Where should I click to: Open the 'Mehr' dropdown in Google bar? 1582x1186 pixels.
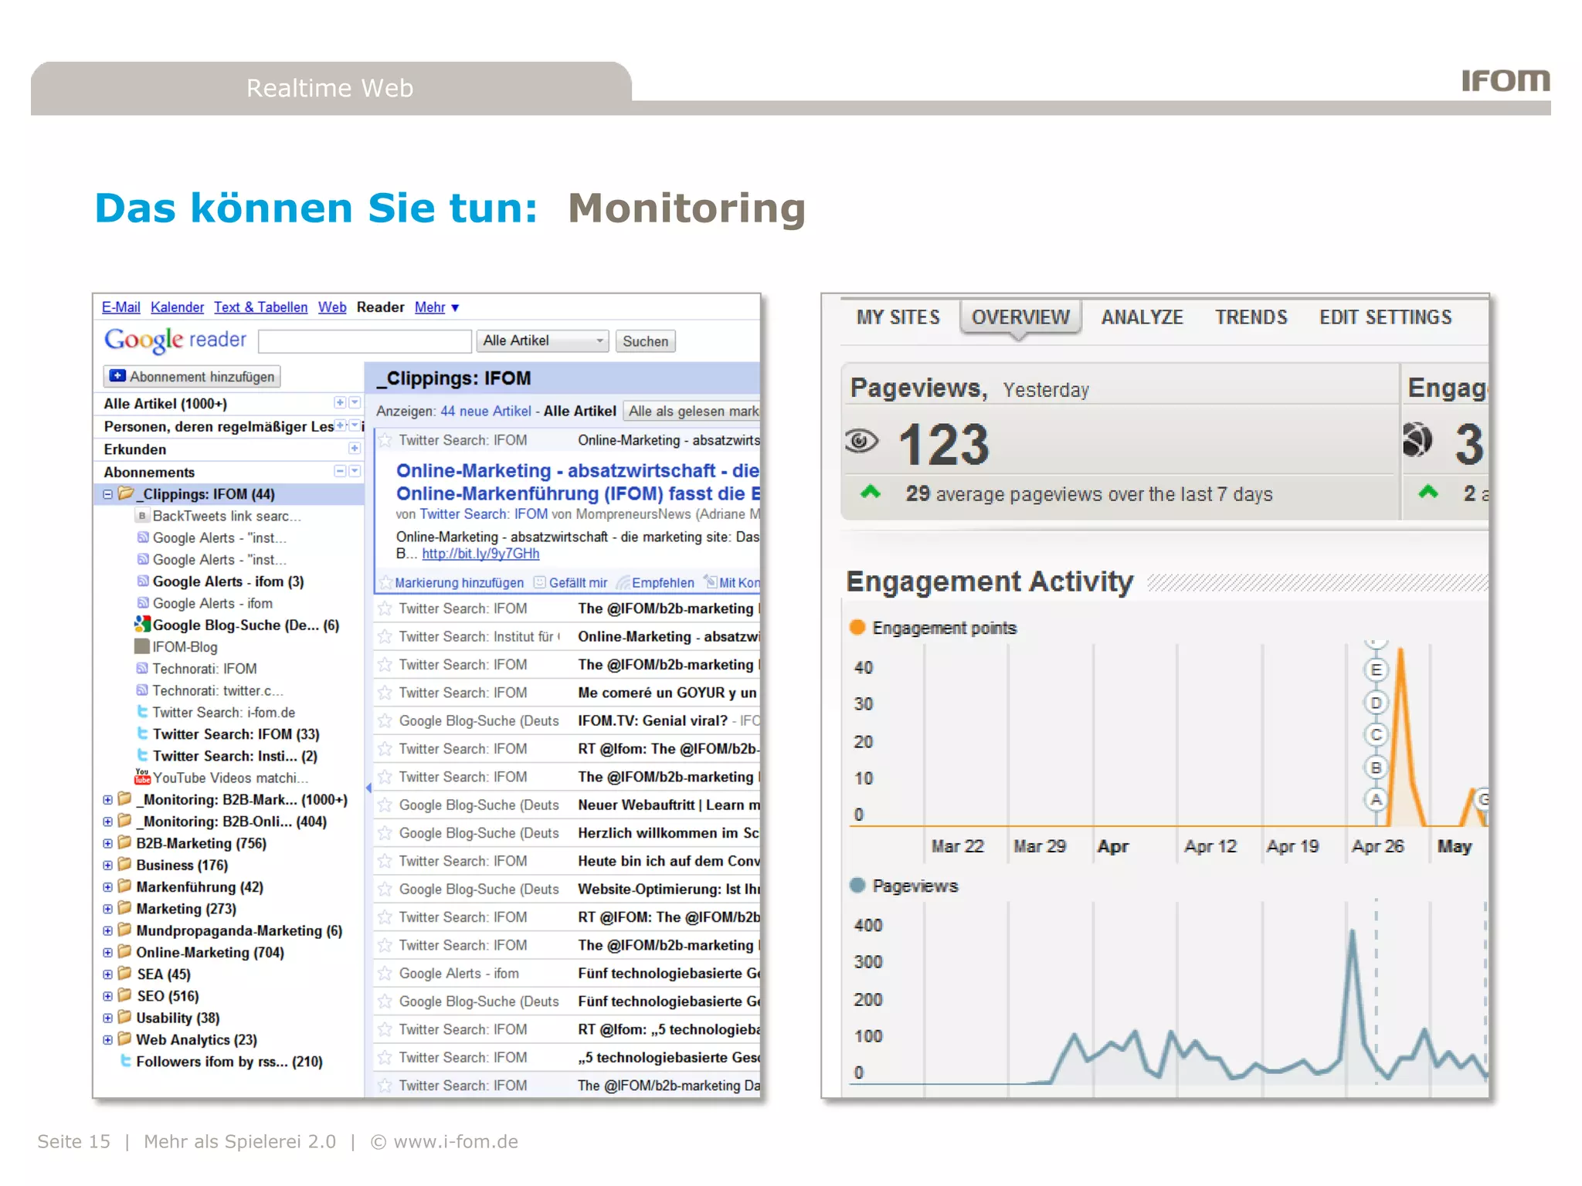click(x=436, y=307)
